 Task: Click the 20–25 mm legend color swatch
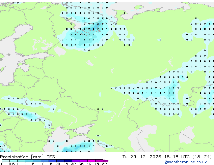[x=60, y=161]
